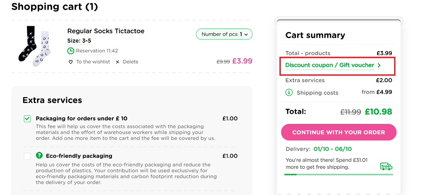Click the free shipping progress bar
Viewport: 422px width, 195px height.
coord(338,175)
